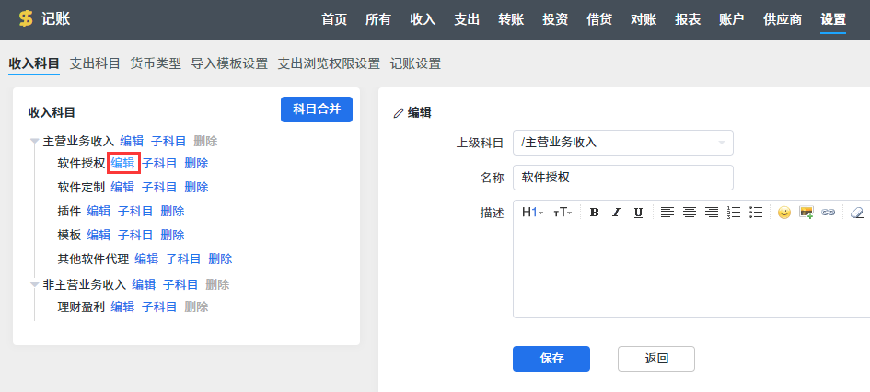Open the font size dropdown
The height and width of the screenshot is (392, 870).
[562, 213]
